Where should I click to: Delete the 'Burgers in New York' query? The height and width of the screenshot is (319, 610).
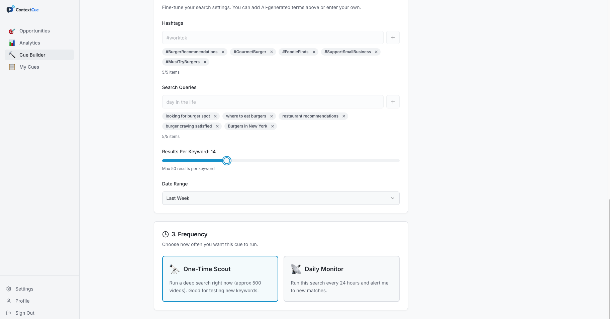[x=273, y=126]
